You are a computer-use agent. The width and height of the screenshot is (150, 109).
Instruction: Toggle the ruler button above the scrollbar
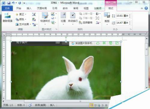(146, 35)
